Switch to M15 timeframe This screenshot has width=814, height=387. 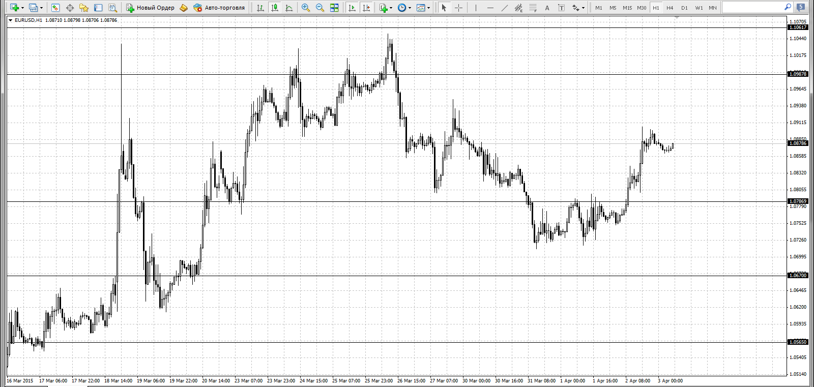(627, 8)
